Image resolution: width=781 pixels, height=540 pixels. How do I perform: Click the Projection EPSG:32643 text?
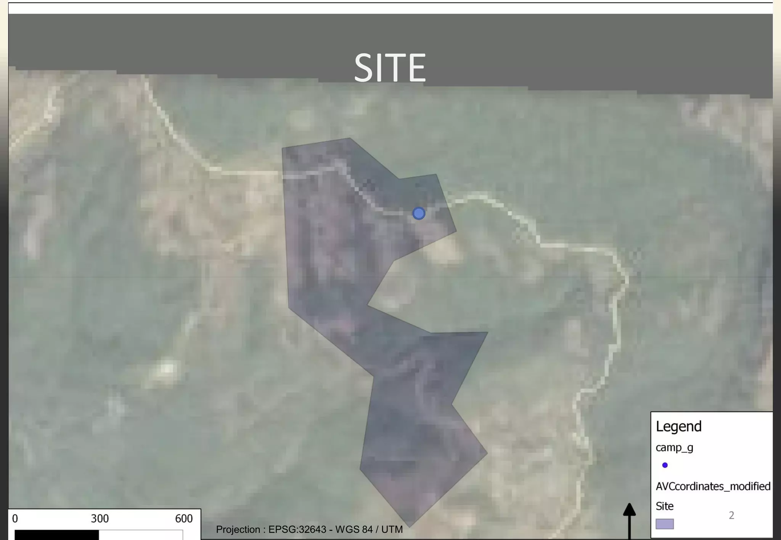[x=309, y=529]
